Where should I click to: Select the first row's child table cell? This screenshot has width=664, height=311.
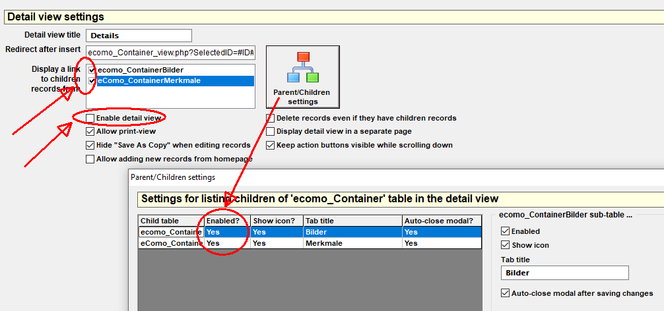(x=171, y=232)
